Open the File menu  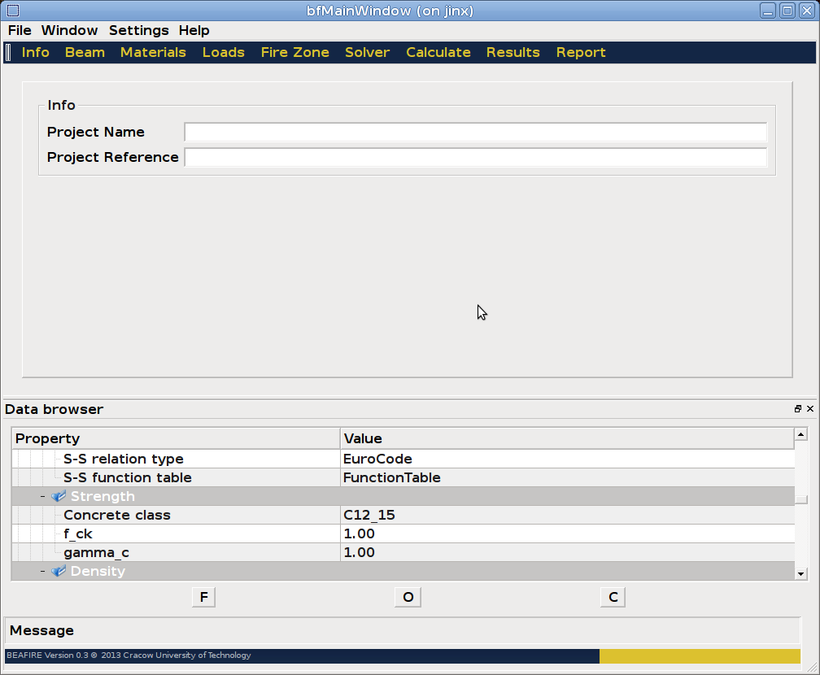tap(20, 30)
